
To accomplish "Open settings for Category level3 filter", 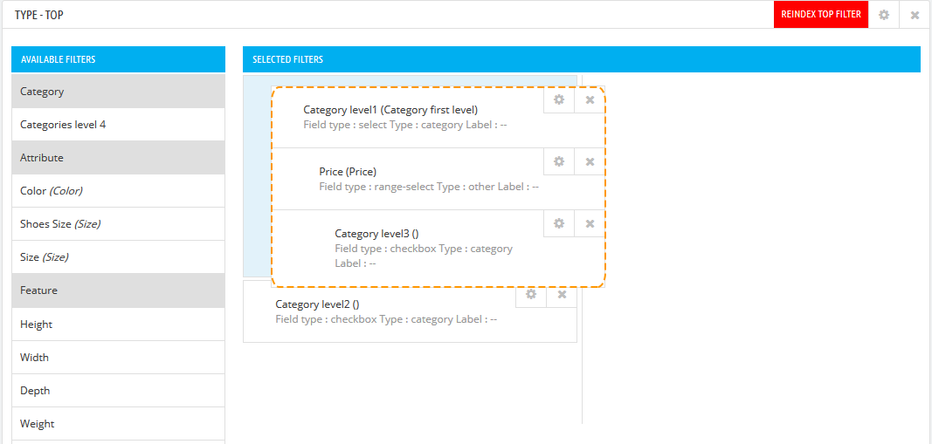I will (x=559, y=223).
